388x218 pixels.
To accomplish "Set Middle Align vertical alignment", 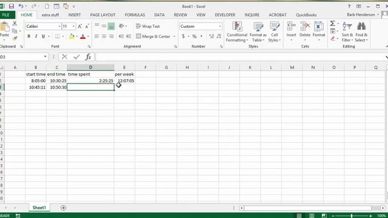I will 104,25.
